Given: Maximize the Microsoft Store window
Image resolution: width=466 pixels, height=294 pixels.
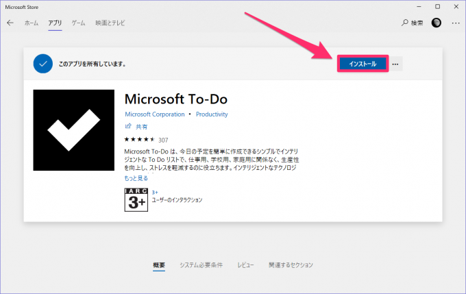Looking at the screenshot, I should point(437,7).
